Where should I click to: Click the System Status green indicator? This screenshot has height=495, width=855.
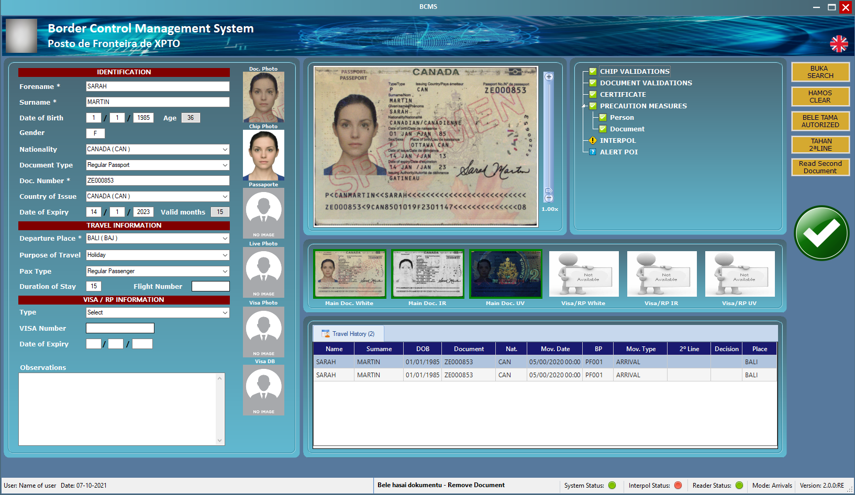point(612,485)
